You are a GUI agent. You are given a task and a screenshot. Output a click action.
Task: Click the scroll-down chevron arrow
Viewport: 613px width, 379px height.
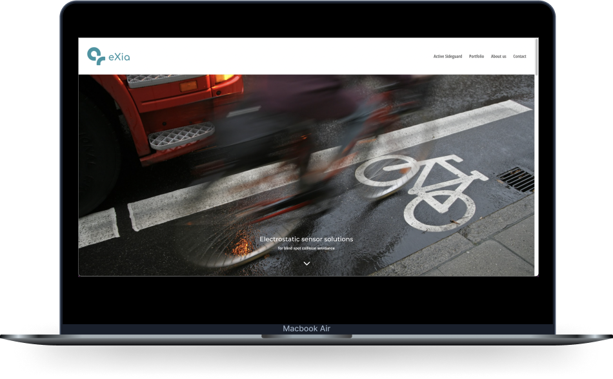click(306, 263)
